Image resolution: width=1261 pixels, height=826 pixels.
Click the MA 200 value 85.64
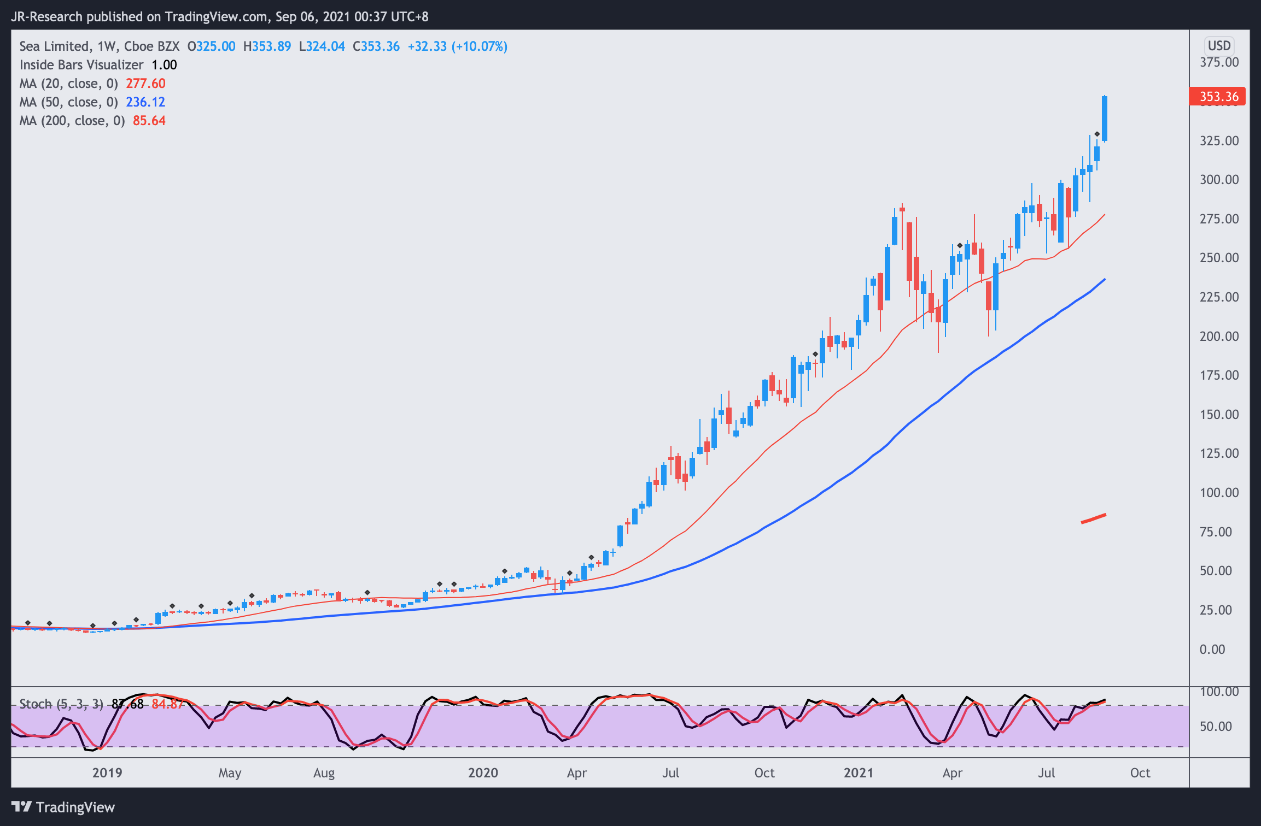tap(149, 121)
